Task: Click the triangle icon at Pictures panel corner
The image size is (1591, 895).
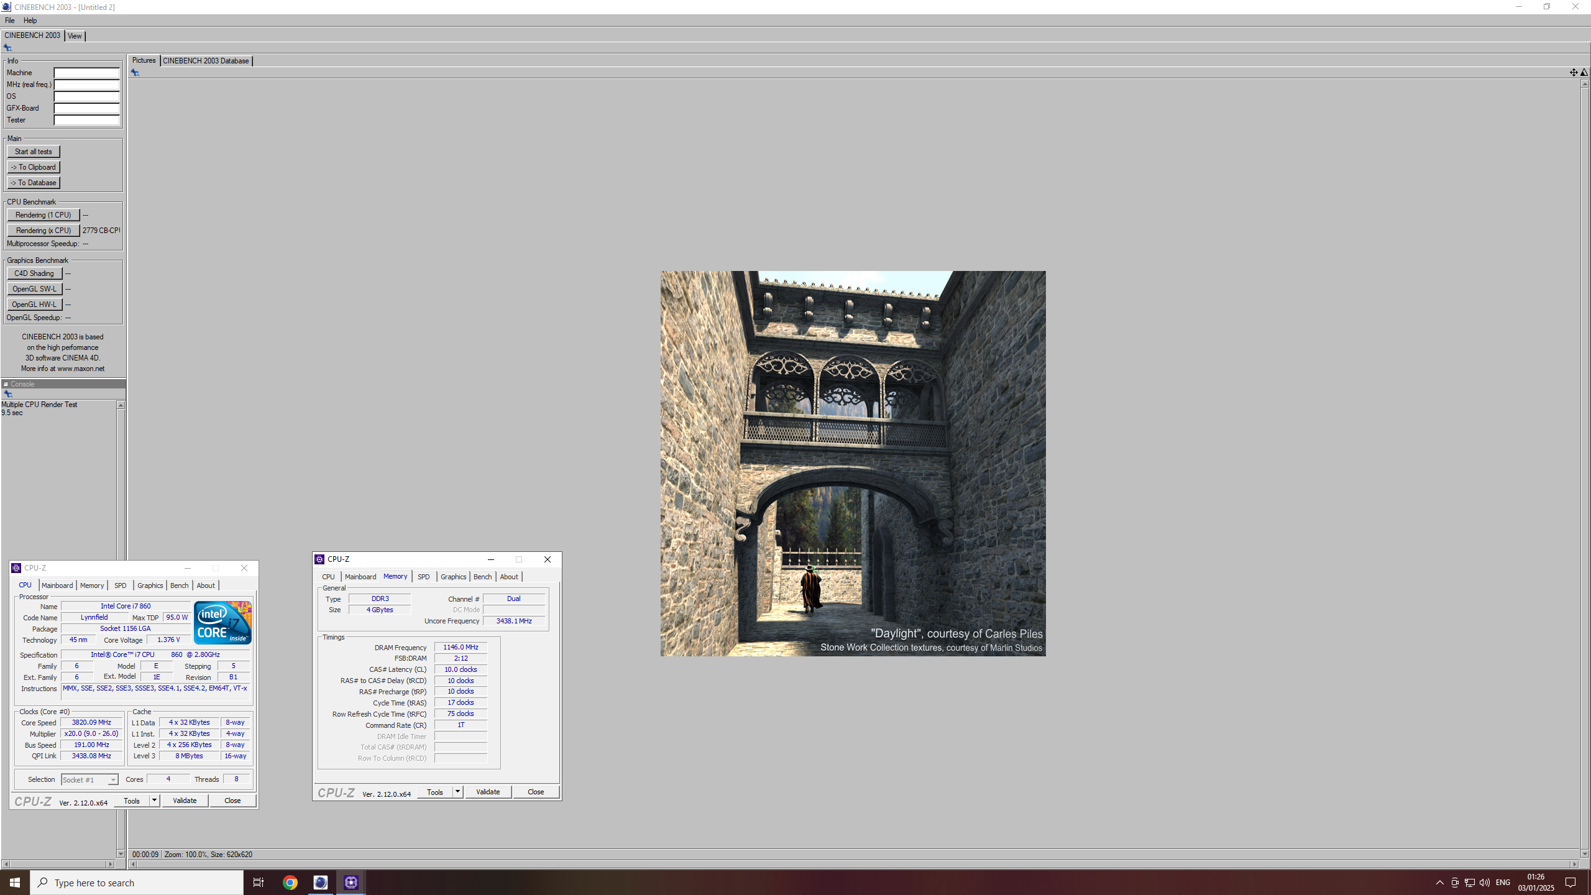Action: pyautogui.click(x=1584, y=73)
